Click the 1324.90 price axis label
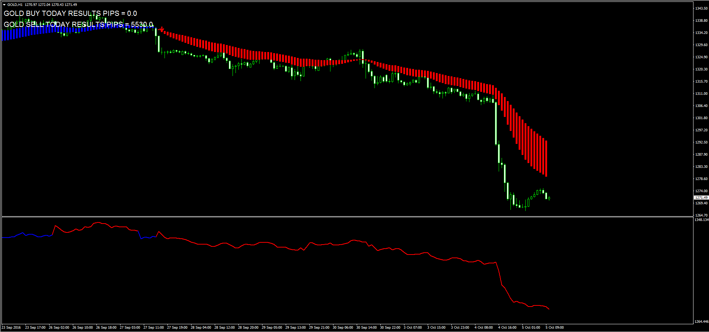 (x=701, y=57)
